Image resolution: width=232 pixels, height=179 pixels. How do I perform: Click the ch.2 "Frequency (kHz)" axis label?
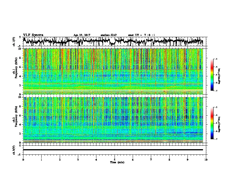coord(16,116)
